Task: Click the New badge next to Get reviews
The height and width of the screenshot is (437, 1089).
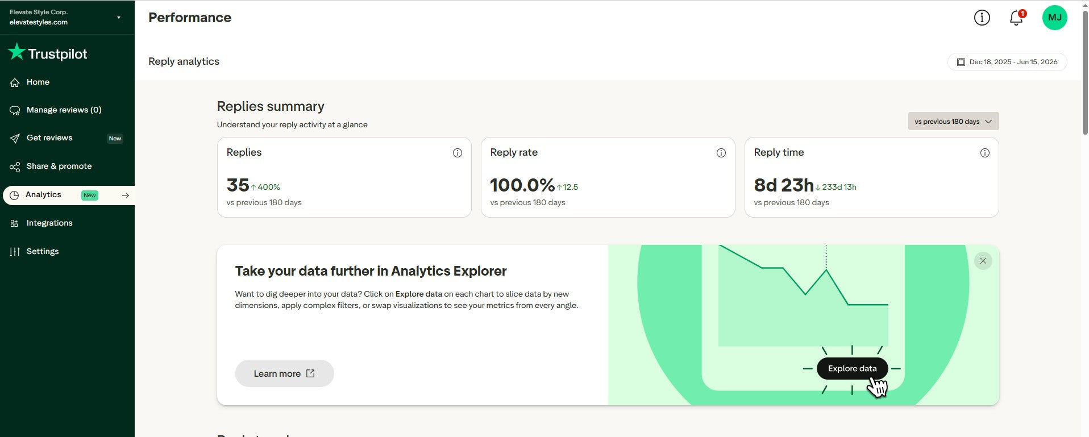Action: (115, 139)
